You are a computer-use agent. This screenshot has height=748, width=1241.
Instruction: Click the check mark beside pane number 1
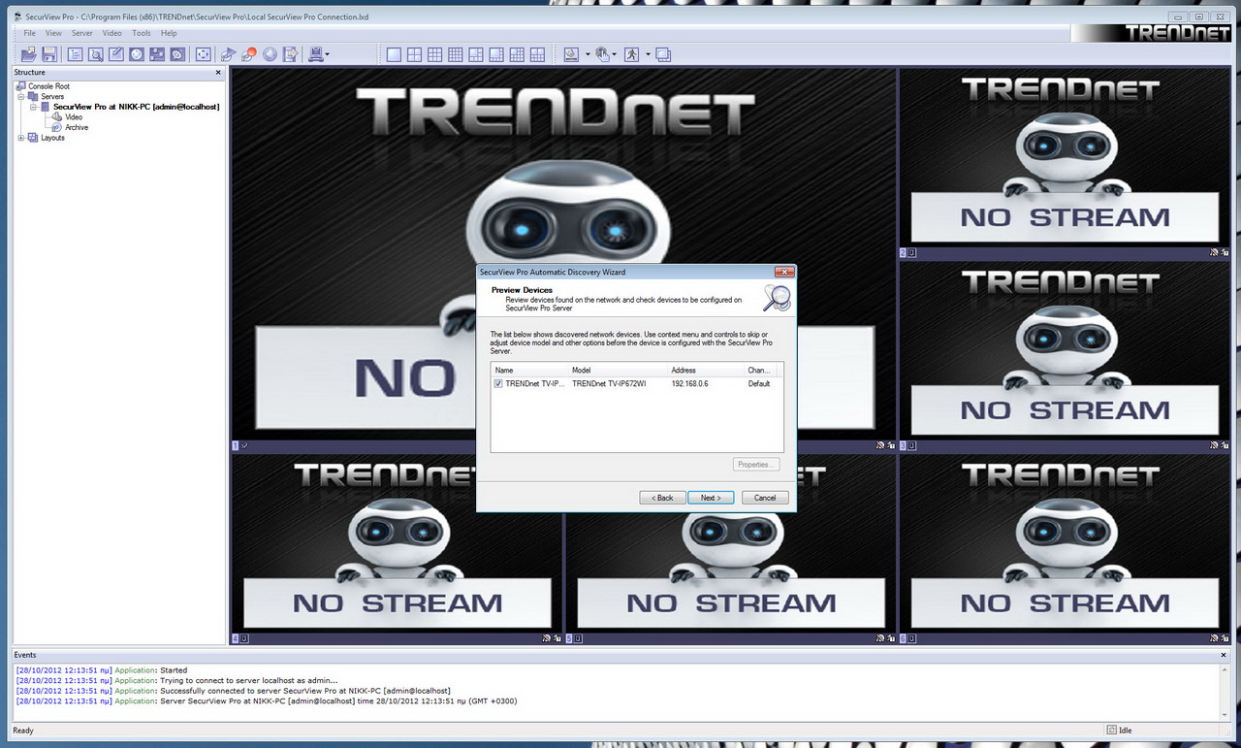click(243, 445)
